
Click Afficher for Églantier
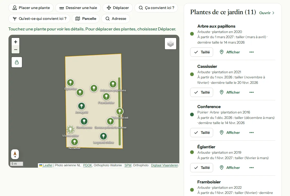click(230, 168)
